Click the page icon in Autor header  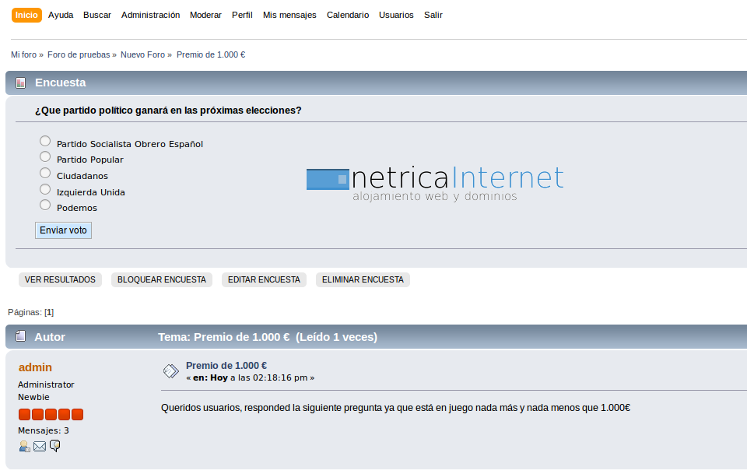coord(21,337)
